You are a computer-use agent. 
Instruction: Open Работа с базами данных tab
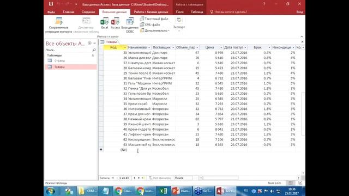point(151,12)
